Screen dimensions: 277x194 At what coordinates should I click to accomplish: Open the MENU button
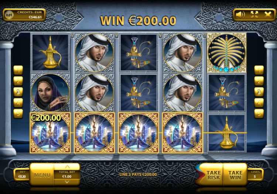click(x=42, y=175)
